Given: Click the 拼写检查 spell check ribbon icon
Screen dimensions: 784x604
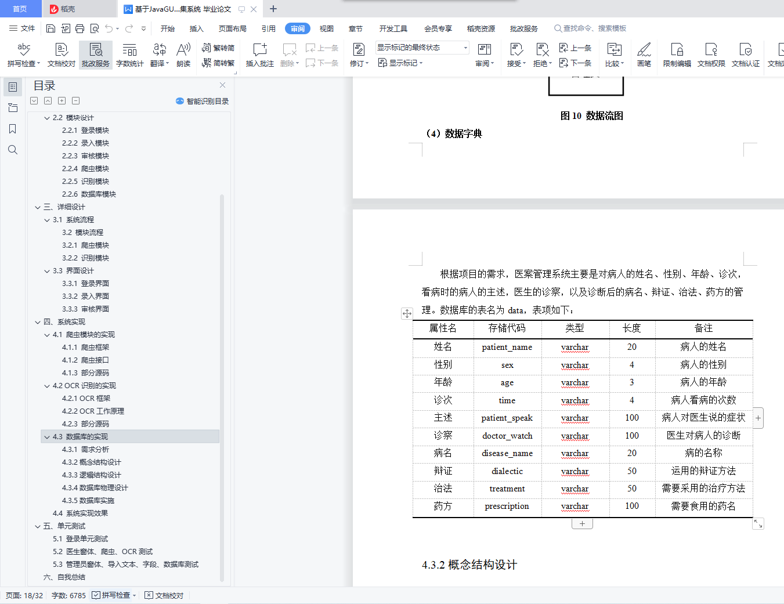Looking at the screenshot, I should (23, 55).
